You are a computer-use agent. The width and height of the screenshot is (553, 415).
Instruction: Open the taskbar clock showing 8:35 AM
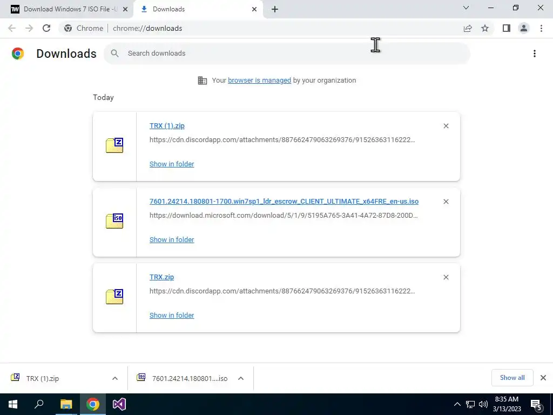coord(507,404)
